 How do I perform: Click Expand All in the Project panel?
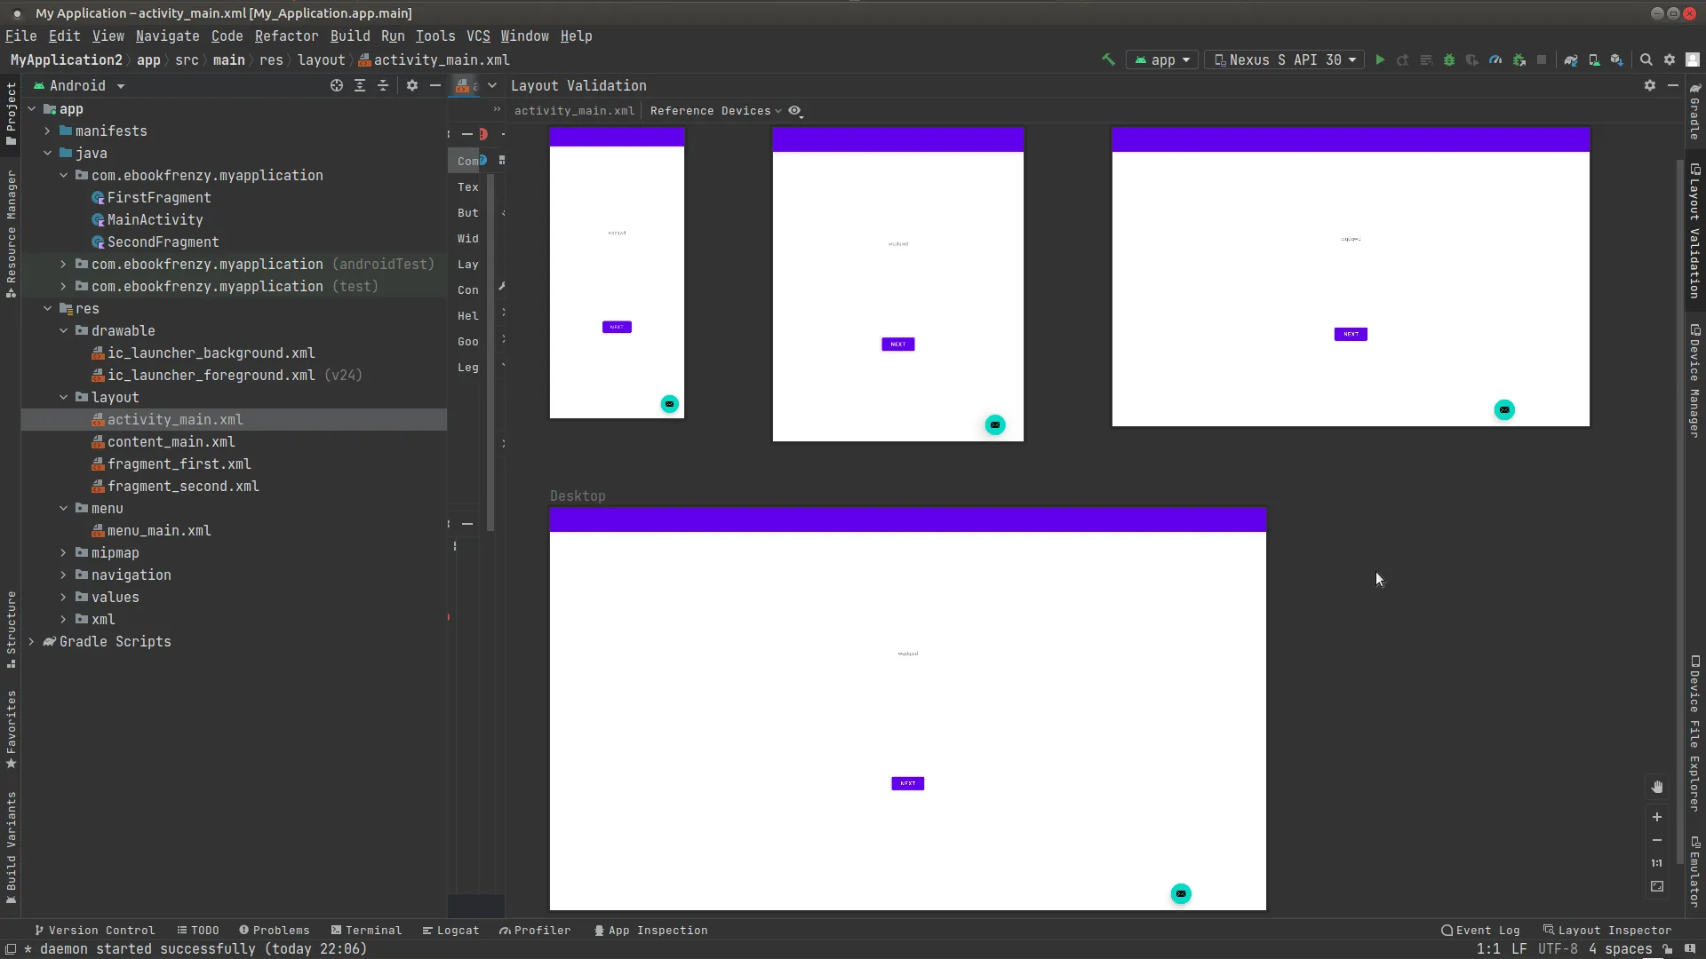pyautogui.click(x=360, y=85)
